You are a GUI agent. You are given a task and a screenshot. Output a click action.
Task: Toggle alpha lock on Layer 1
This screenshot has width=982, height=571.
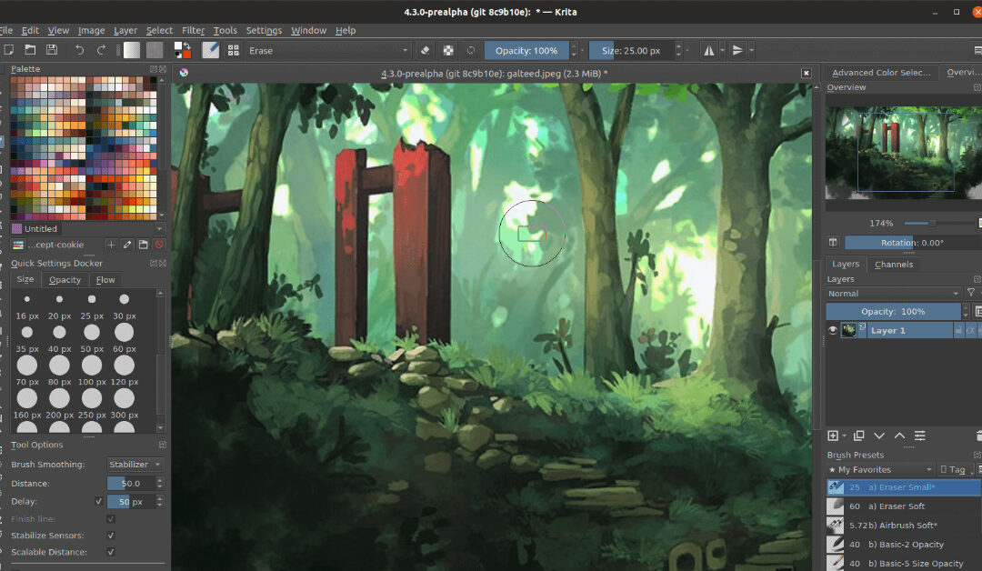pos(971,331)
